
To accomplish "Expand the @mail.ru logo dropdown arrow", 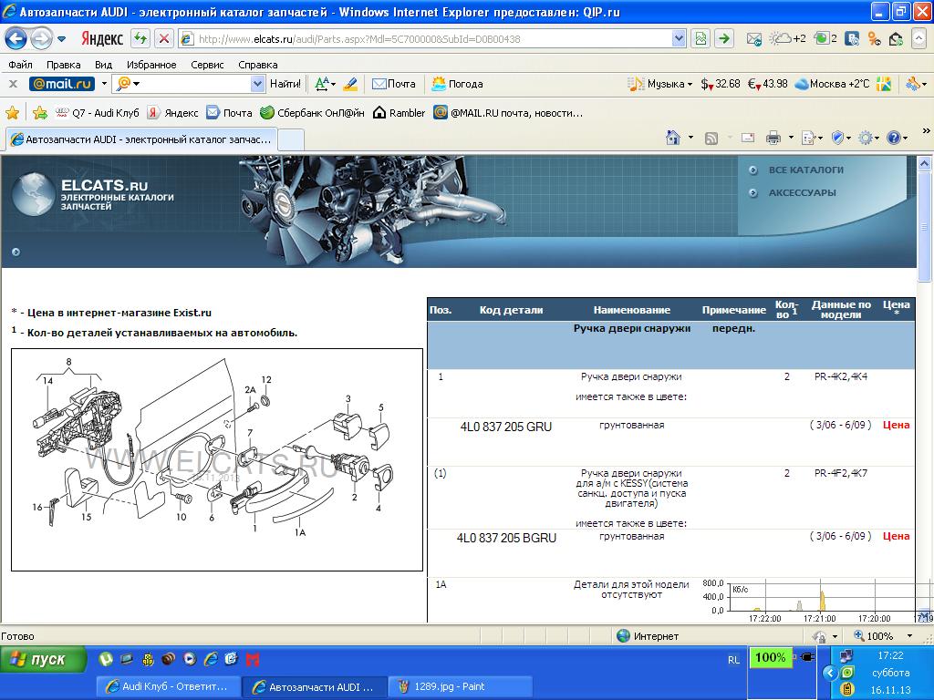I will click(104, 84).
